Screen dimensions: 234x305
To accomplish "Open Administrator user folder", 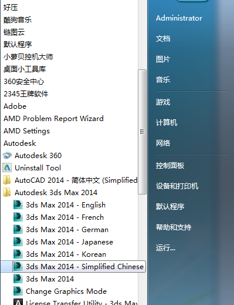I will pyautogui.click(x=179, y=18).
